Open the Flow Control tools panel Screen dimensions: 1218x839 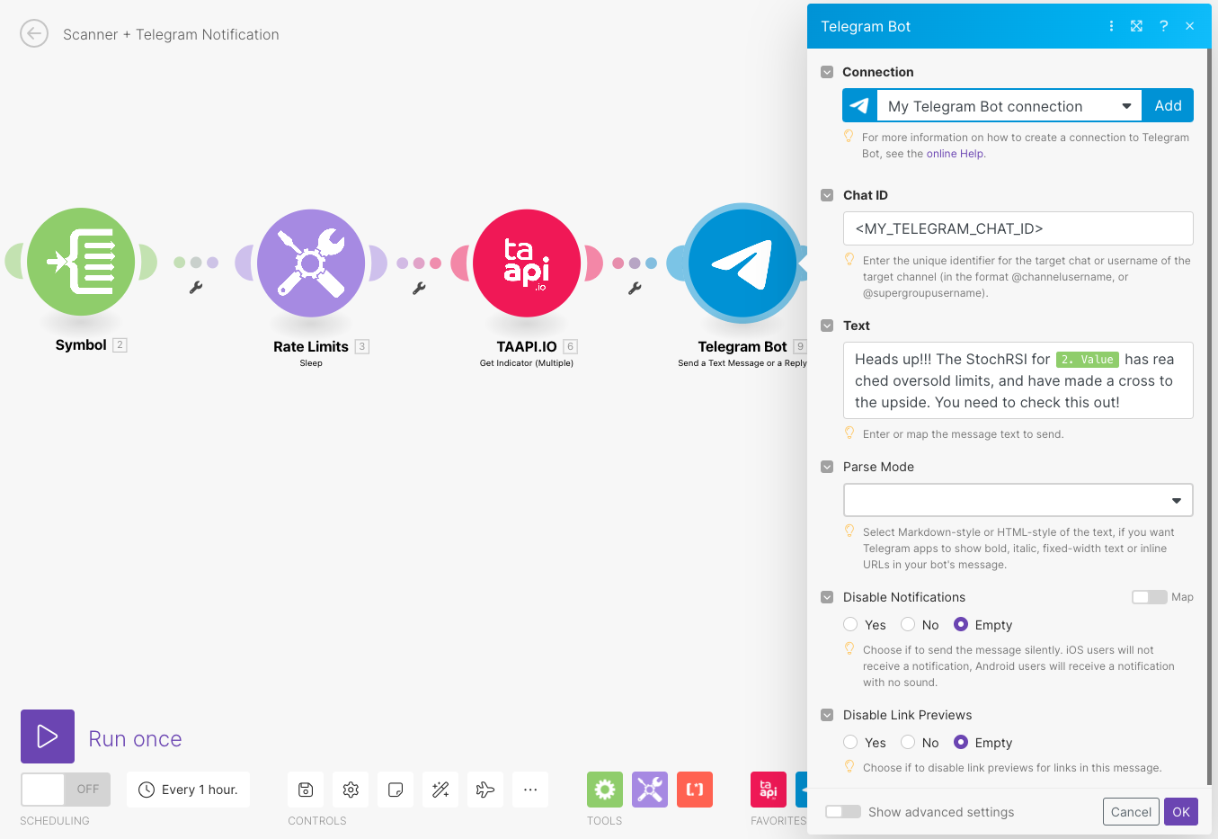coord(649,789)
